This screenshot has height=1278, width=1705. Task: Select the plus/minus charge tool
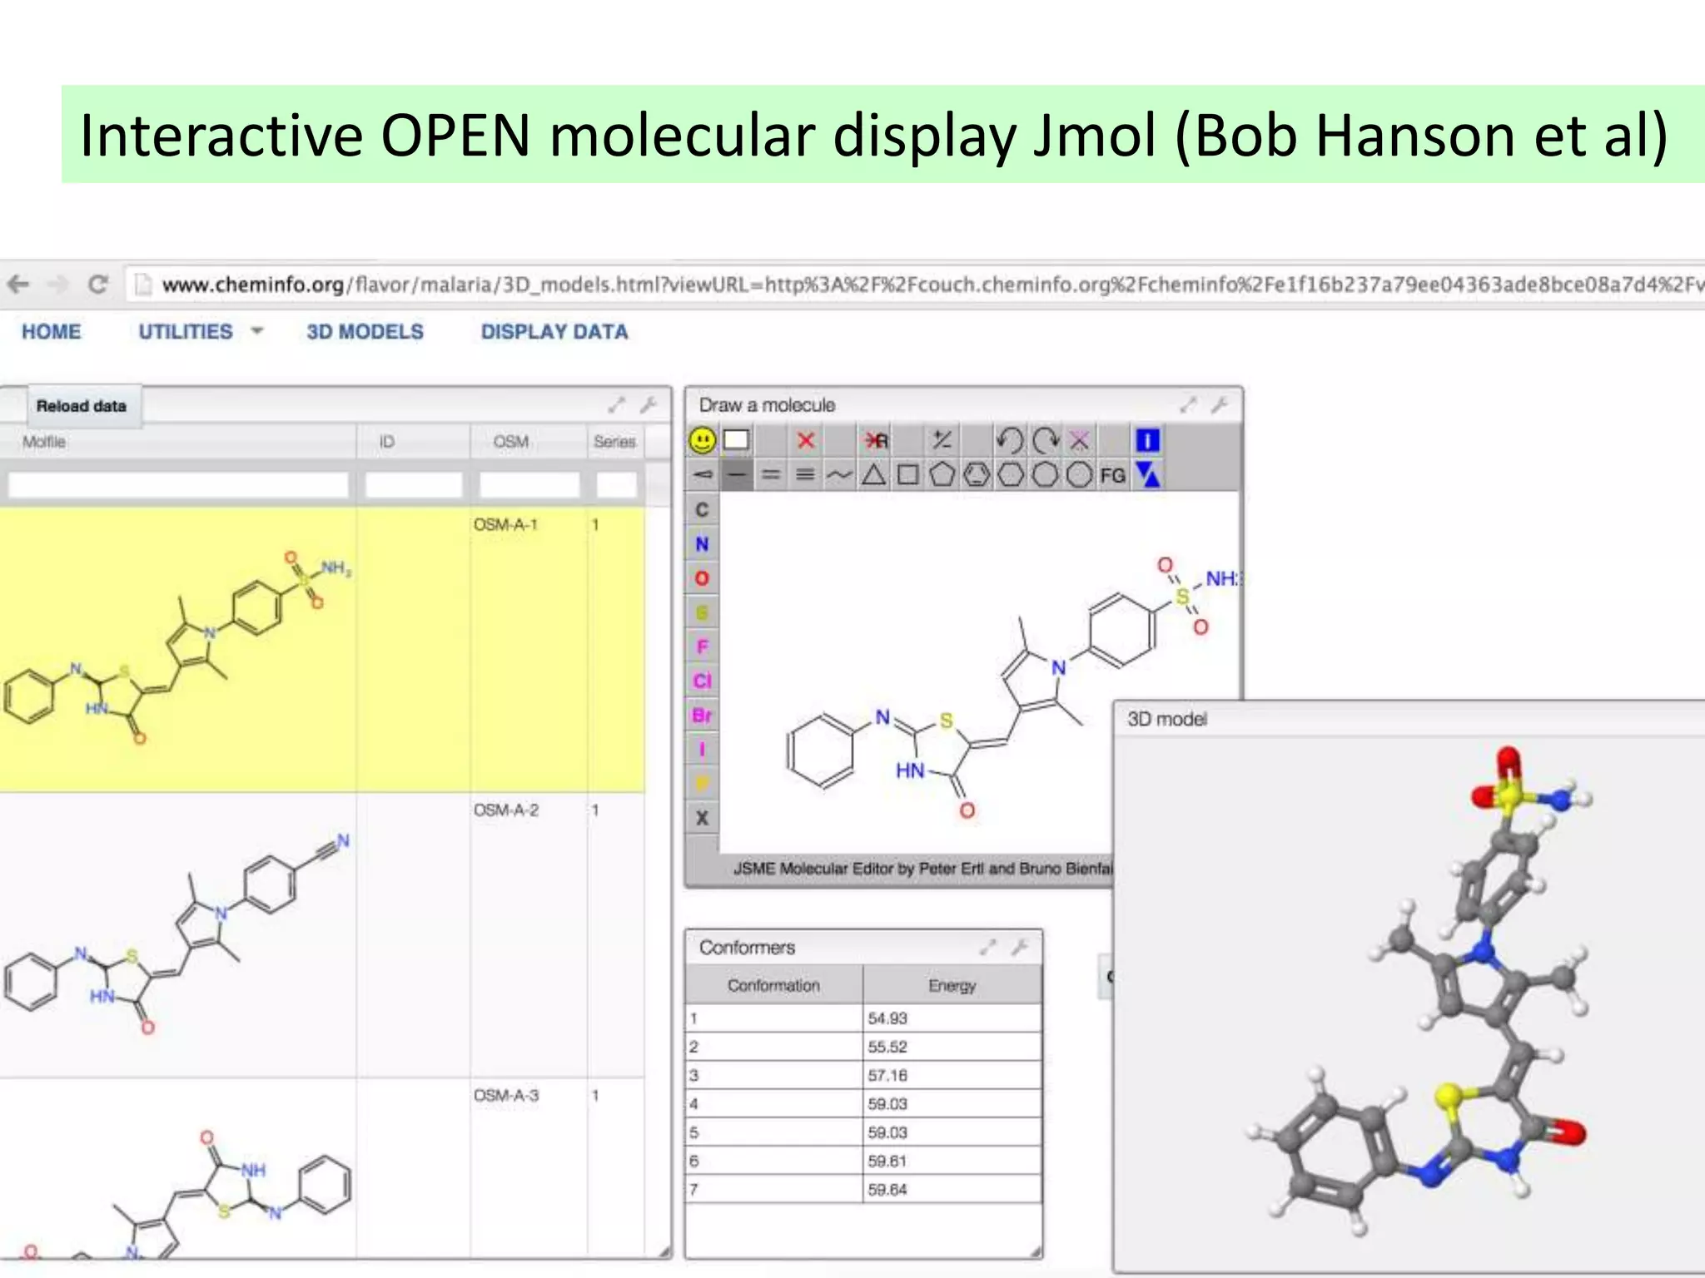(942, 440)
